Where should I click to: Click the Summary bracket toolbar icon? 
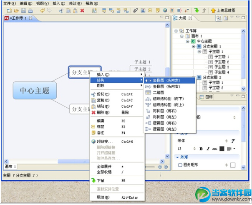click(x=179, y=10)
